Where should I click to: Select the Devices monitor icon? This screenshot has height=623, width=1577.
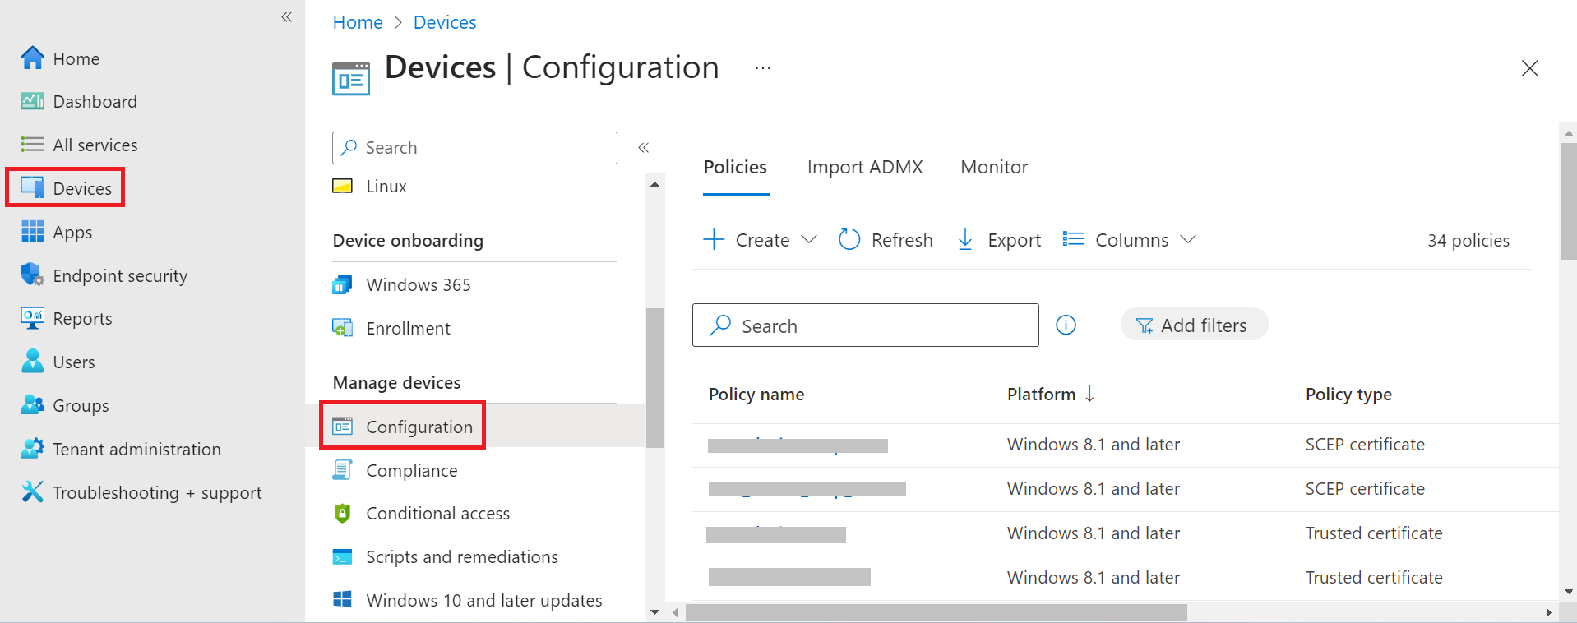point(33,188)
